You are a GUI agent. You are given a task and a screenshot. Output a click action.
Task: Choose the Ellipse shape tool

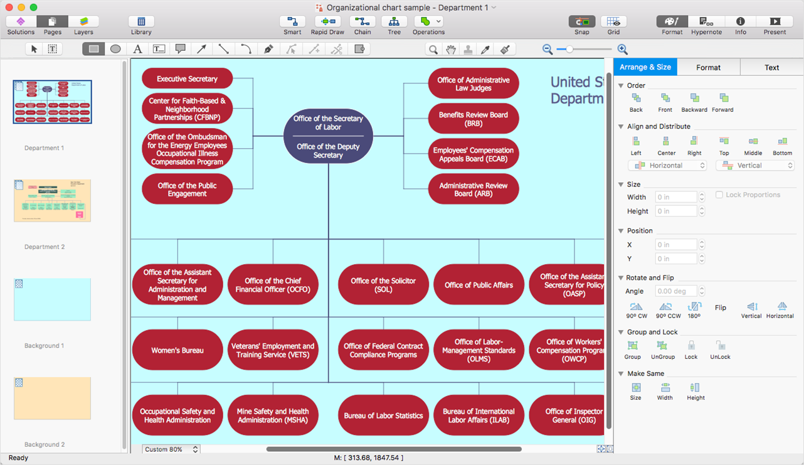click(x=115, y=49)
